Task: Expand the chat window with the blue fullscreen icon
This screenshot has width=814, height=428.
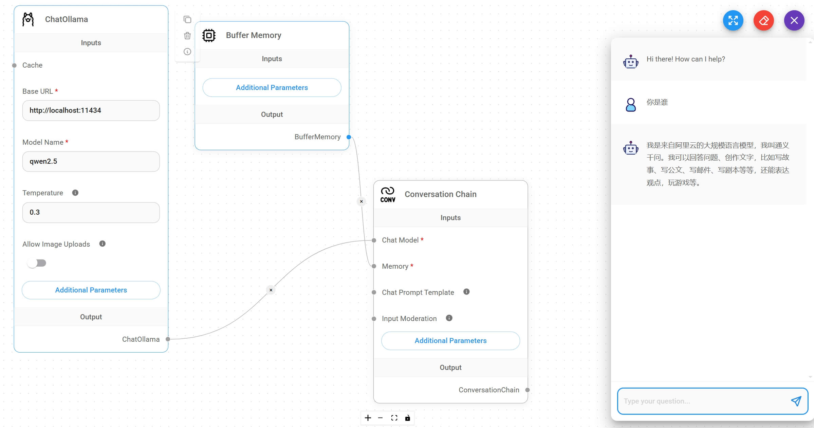Action: pos(733,20)
